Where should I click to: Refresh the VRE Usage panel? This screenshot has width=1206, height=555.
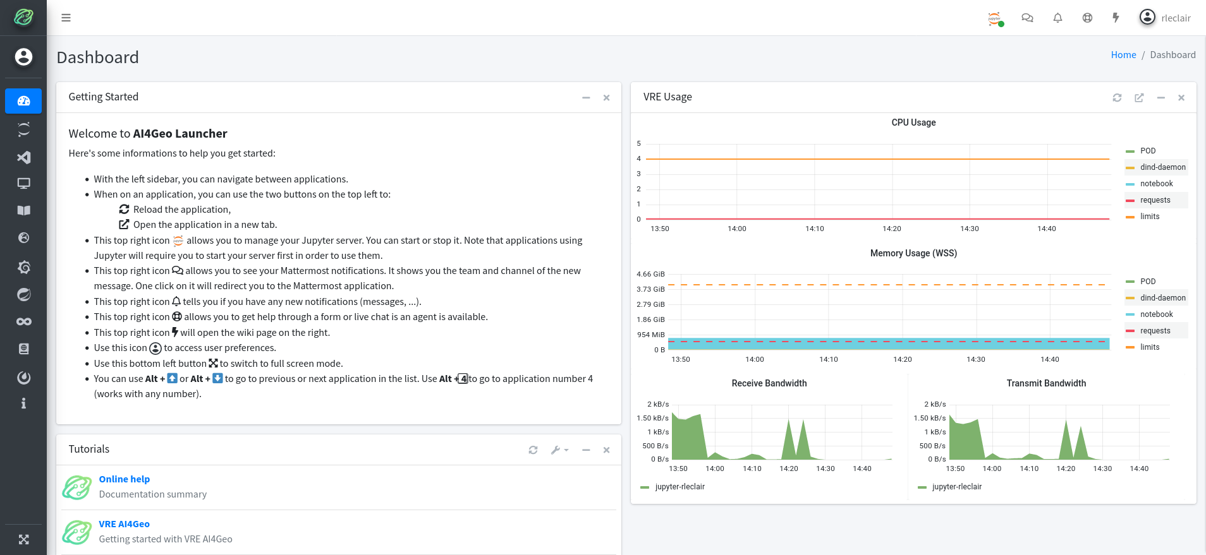[x=1117, y=98]
